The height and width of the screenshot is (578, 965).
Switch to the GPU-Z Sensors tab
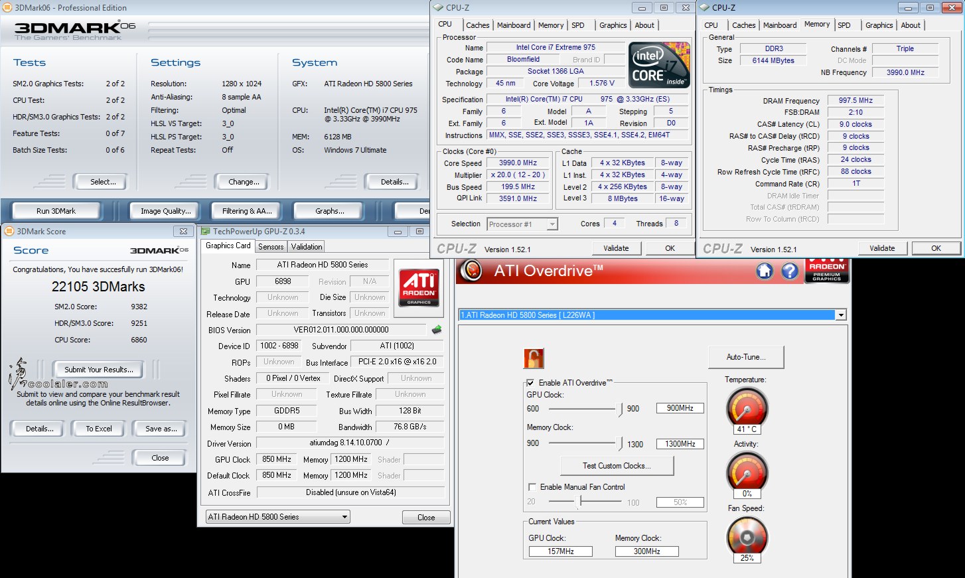(271, 247)
